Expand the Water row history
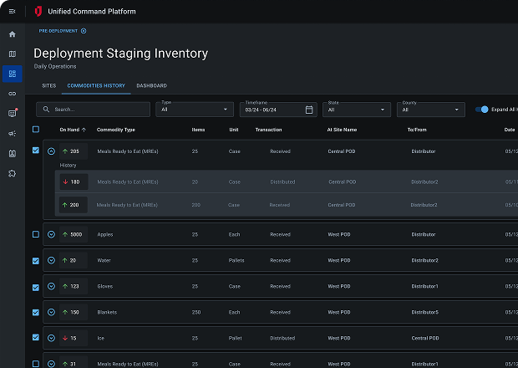Screen dimensions: 518x368 pos(51,260)
